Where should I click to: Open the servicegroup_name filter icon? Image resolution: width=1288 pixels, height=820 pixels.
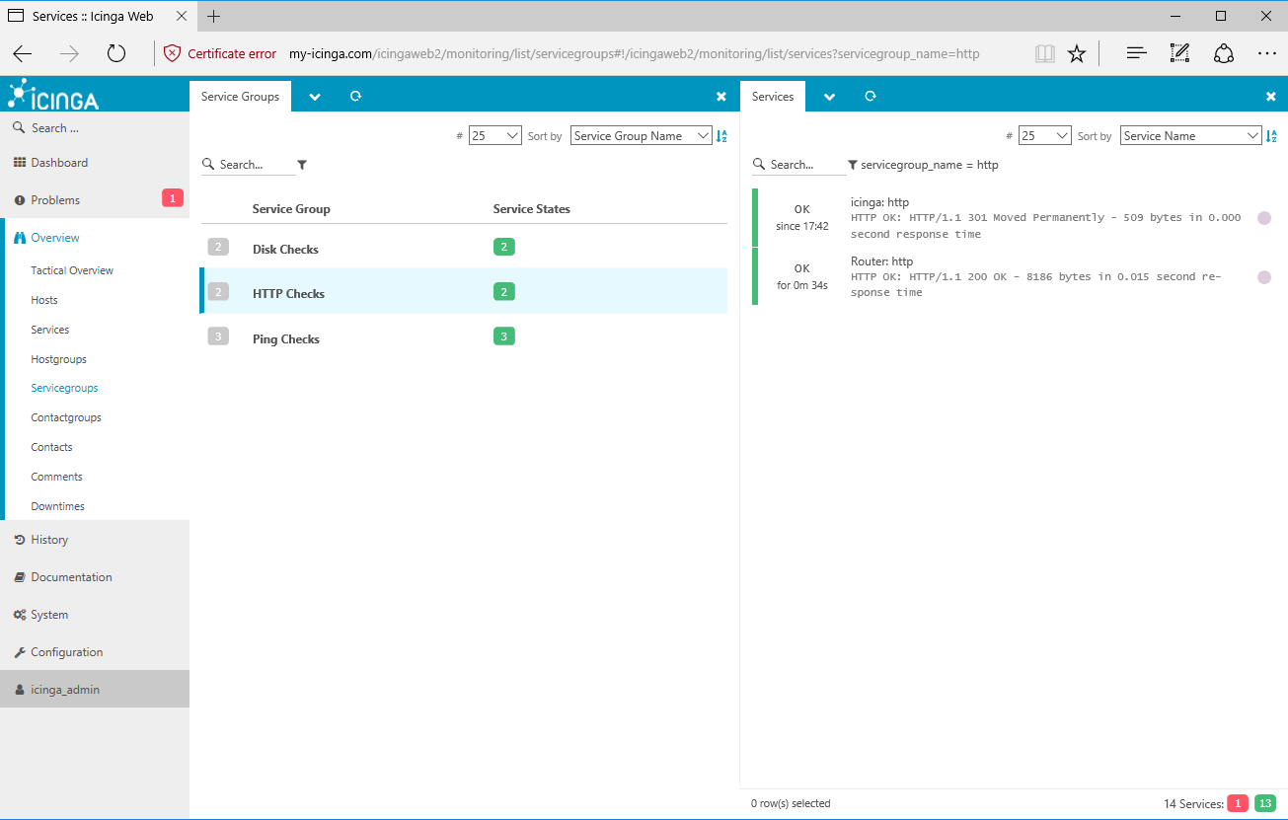852,165
